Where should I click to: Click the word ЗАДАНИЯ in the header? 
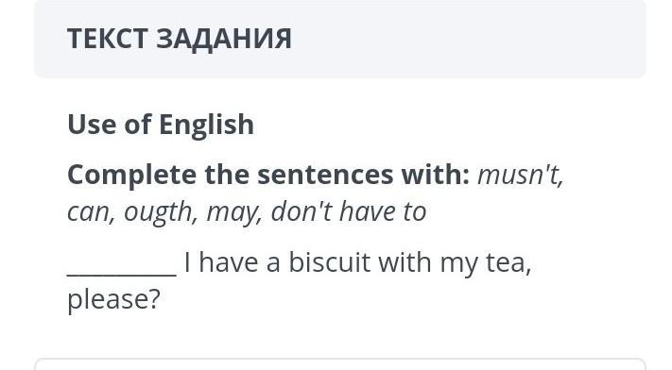pos(224,39)
